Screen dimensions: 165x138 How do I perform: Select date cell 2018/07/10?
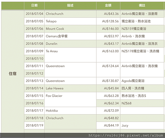34,58
